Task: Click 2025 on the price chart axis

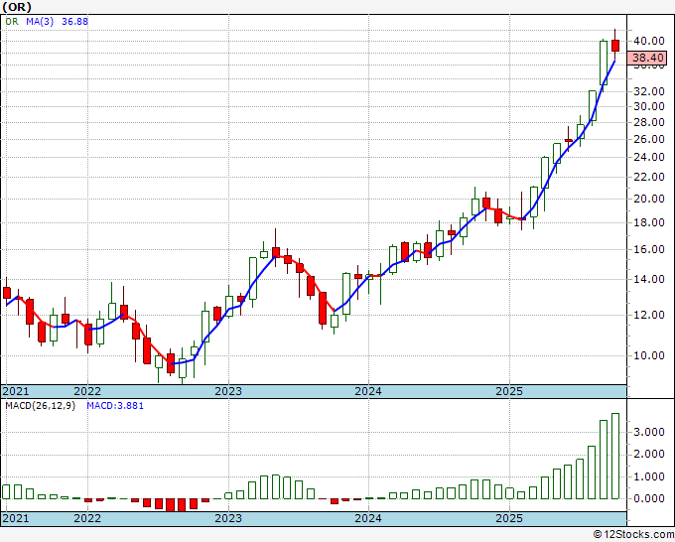Action: pyautogui.click(x=509, y=391)
